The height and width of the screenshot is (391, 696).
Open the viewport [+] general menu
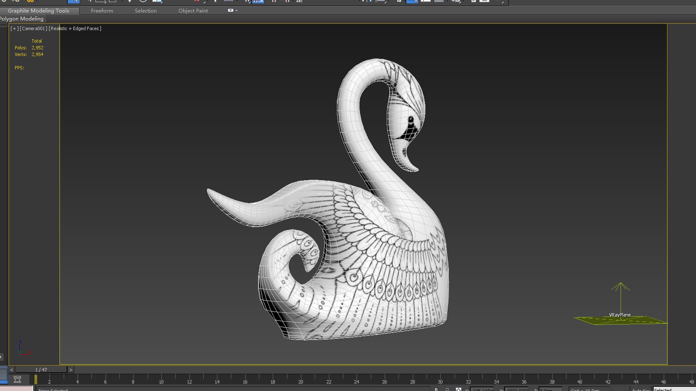pyautogui.click(x=14, y=28)
